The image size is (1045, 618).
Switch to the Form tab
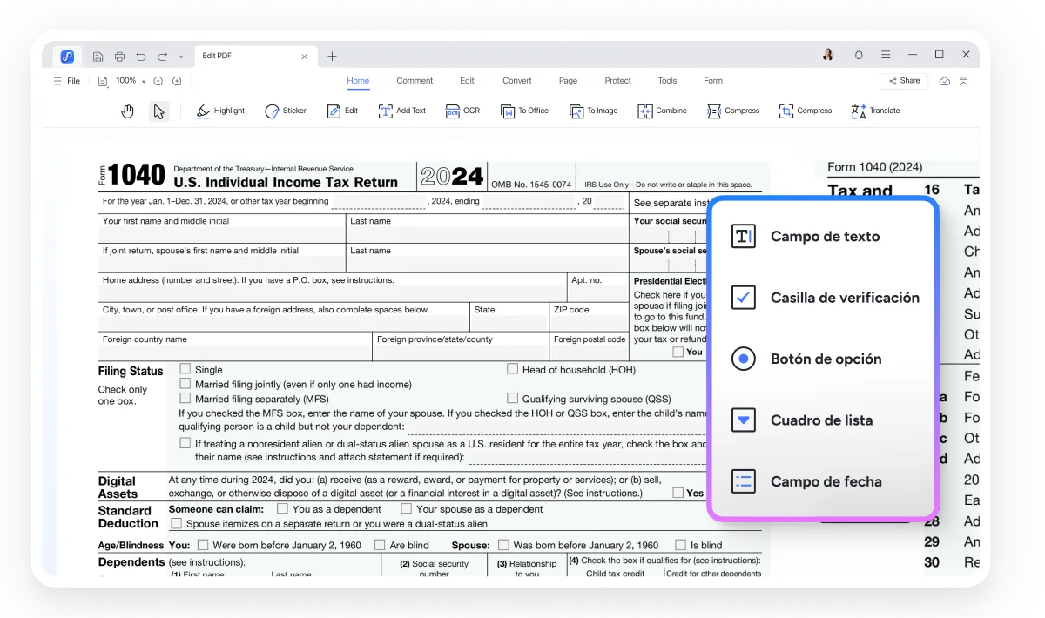coord(712,80)
